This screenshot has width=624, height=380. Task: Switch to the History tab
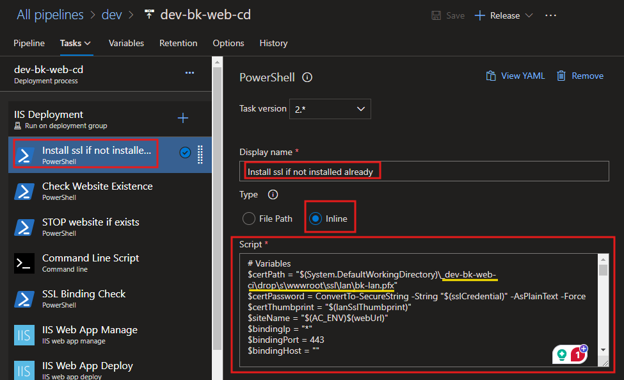tap(273, 43)
